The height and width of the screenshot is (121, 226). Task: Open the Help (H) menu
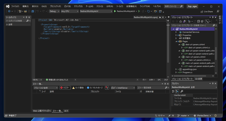point(157,6)
